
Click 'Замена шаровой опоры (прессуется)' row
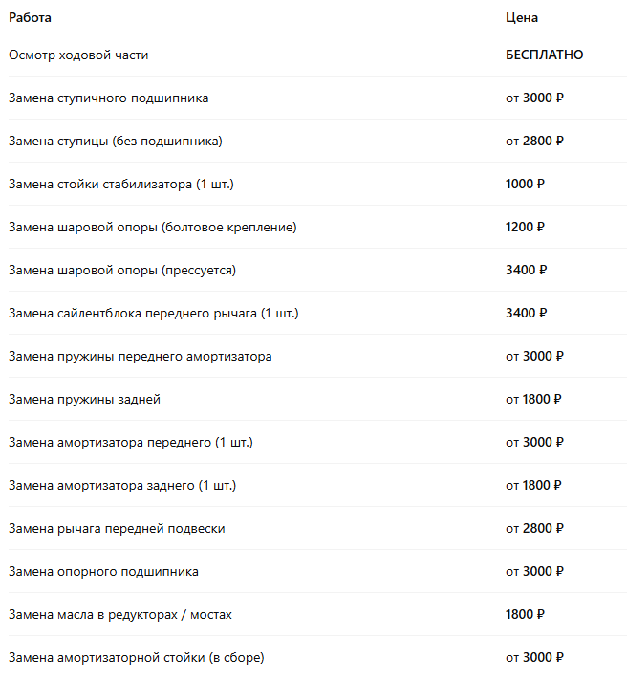coord(121,270)
